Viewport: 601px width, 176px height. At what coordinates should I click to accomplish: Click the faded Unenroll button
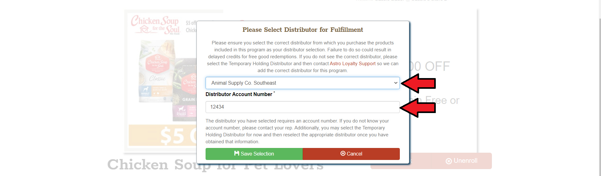click(462, 161)
